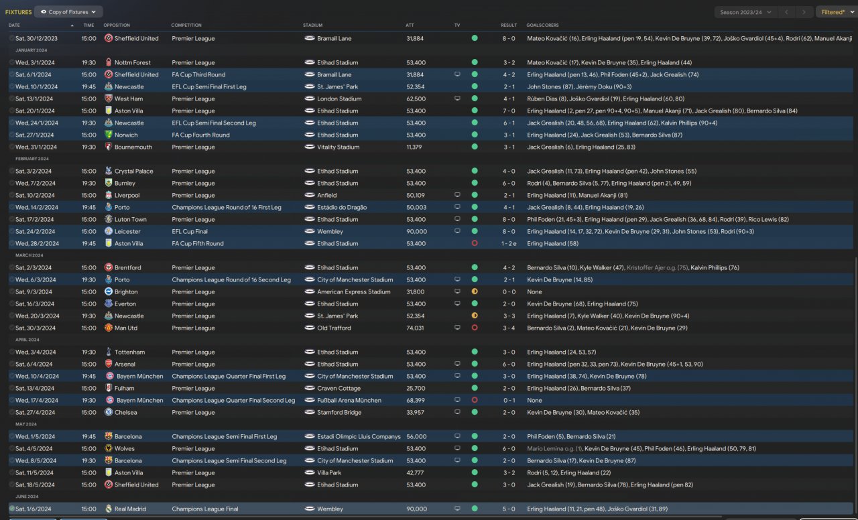Screen dimensions: 858x520
Task: Click the Kristoffer Ajer o.g. (75) goalscorer
Action: (656, 267)
